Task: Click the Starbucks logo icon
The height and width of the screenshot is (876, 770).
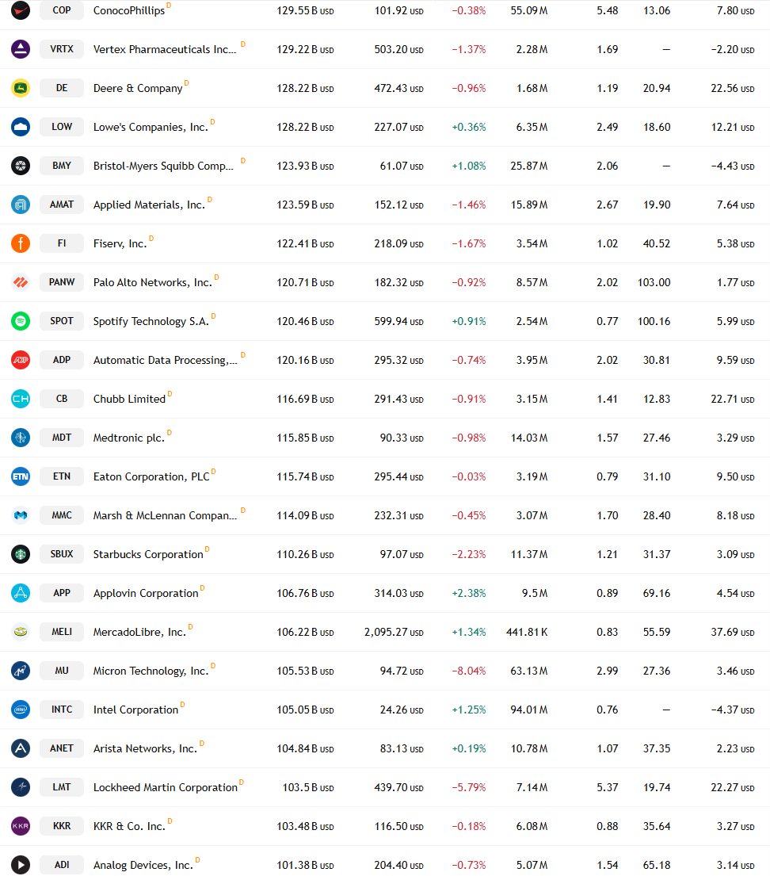Action: [21, 553]
